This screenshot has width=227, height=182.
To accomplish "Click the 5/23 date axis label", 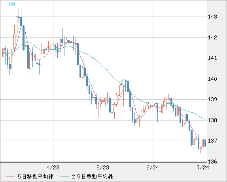I will [x=103, y=167].
